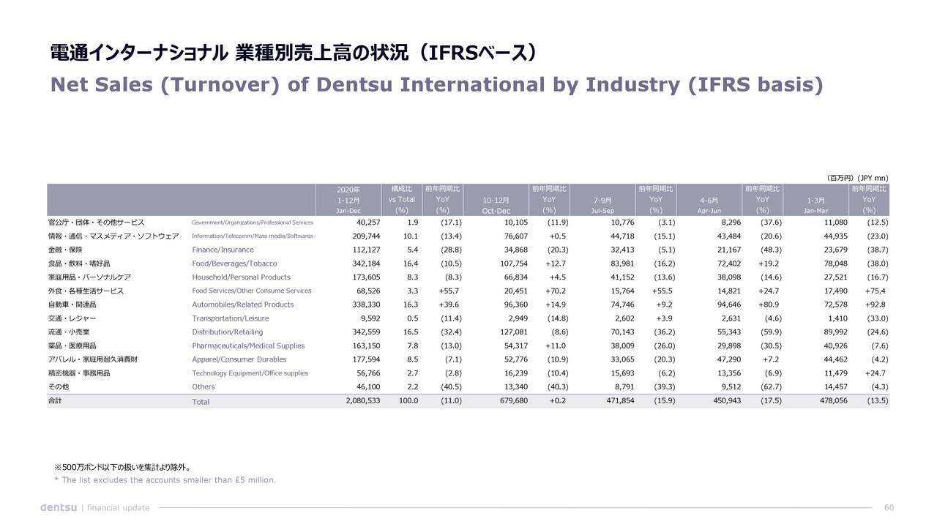Select the Government full-year value 40,257
This screenshot has width=937, height=527.
368,223
